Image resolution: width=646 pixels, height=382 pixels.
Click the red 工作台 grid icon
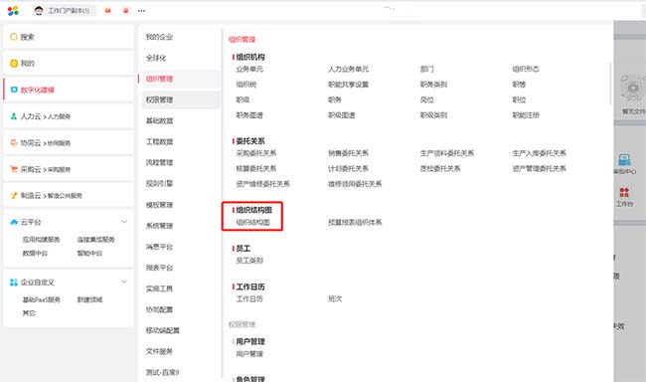[624, 192]
